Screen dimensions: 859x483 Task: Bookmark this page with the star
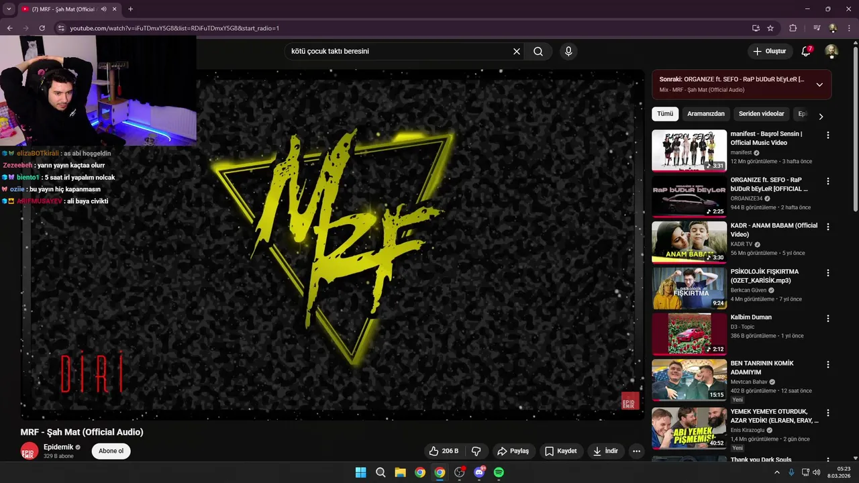[x=770, y=28]
